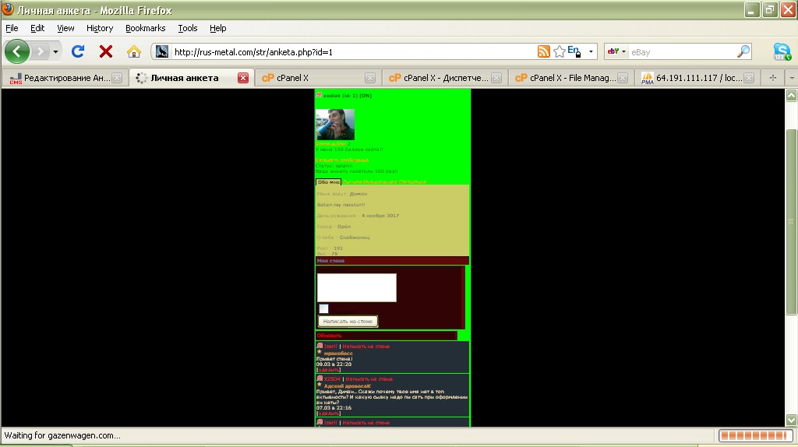Close the Личная анкета tab
Viewport: 798px width, 447px height.
coord(243,78)
